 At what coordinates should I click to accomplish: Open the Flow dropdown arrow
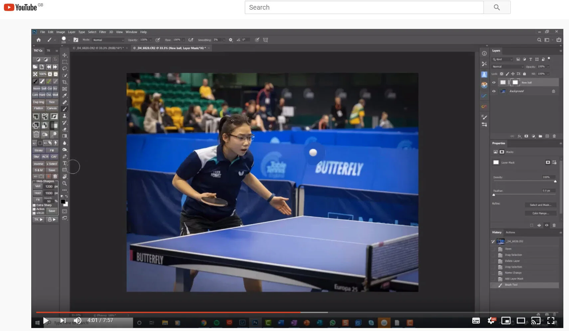point(184,40)
